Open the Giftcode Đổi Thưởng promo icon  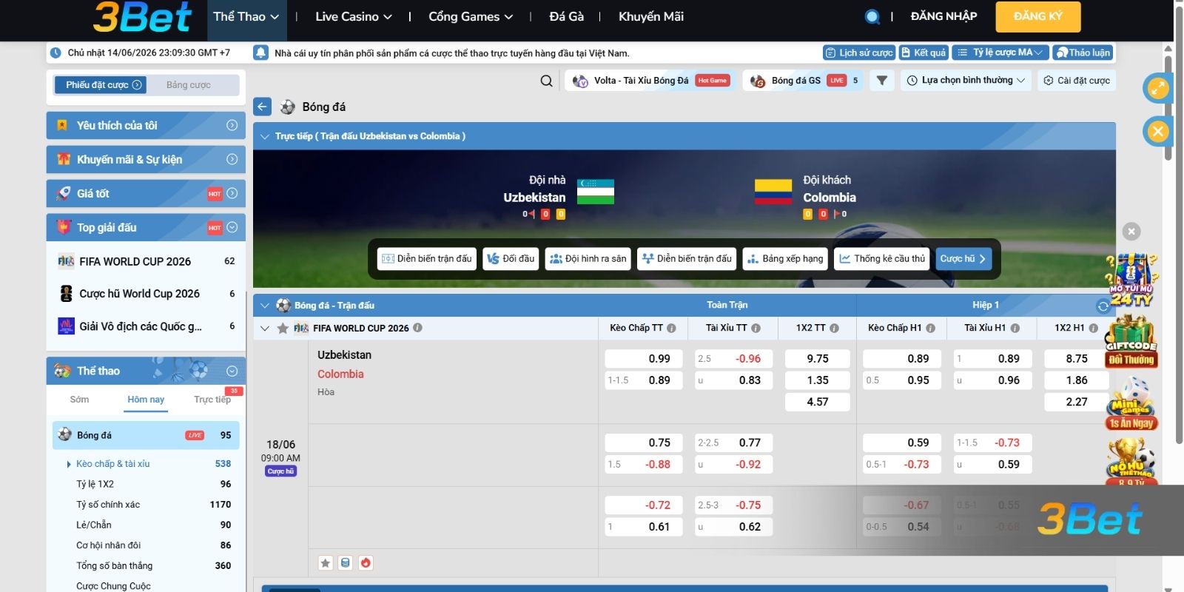coord(1131,341)
